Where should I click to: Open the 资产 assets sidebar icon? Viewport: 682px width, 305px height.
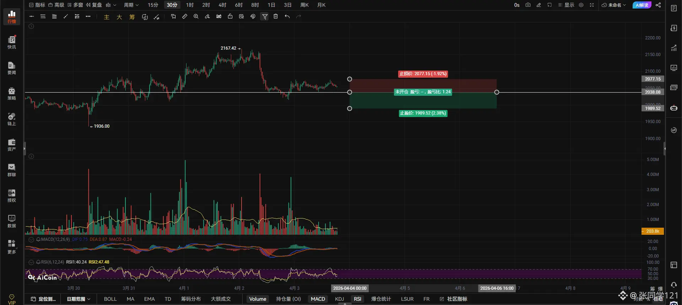(12, 144)
